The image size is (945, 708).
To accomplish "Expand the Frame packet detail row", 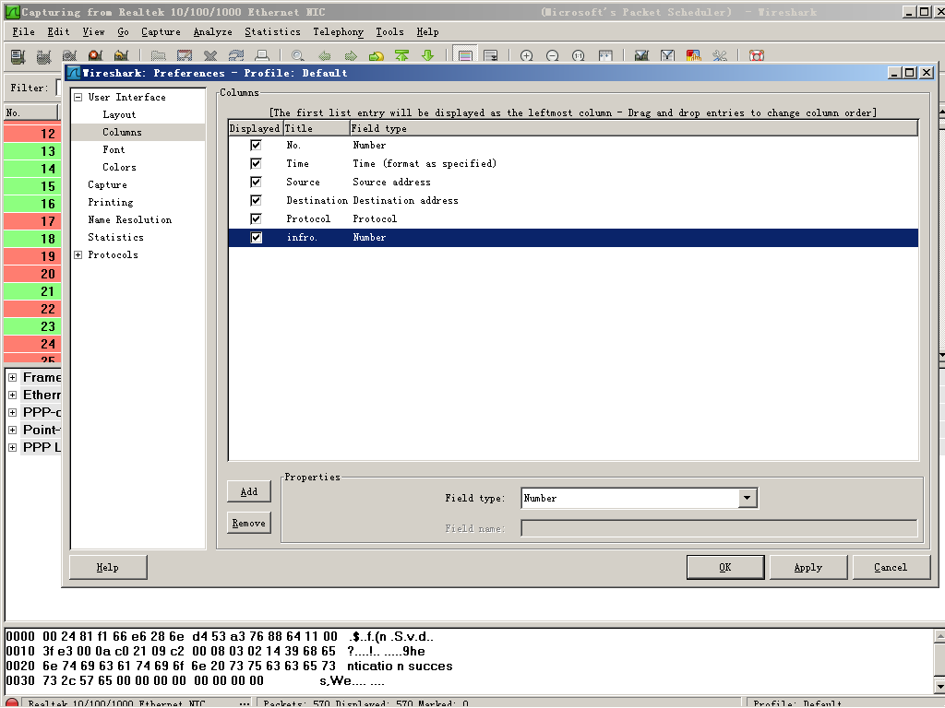I will [x=12, y=377].
